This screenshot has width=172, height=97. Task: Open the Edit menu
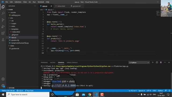11,2
